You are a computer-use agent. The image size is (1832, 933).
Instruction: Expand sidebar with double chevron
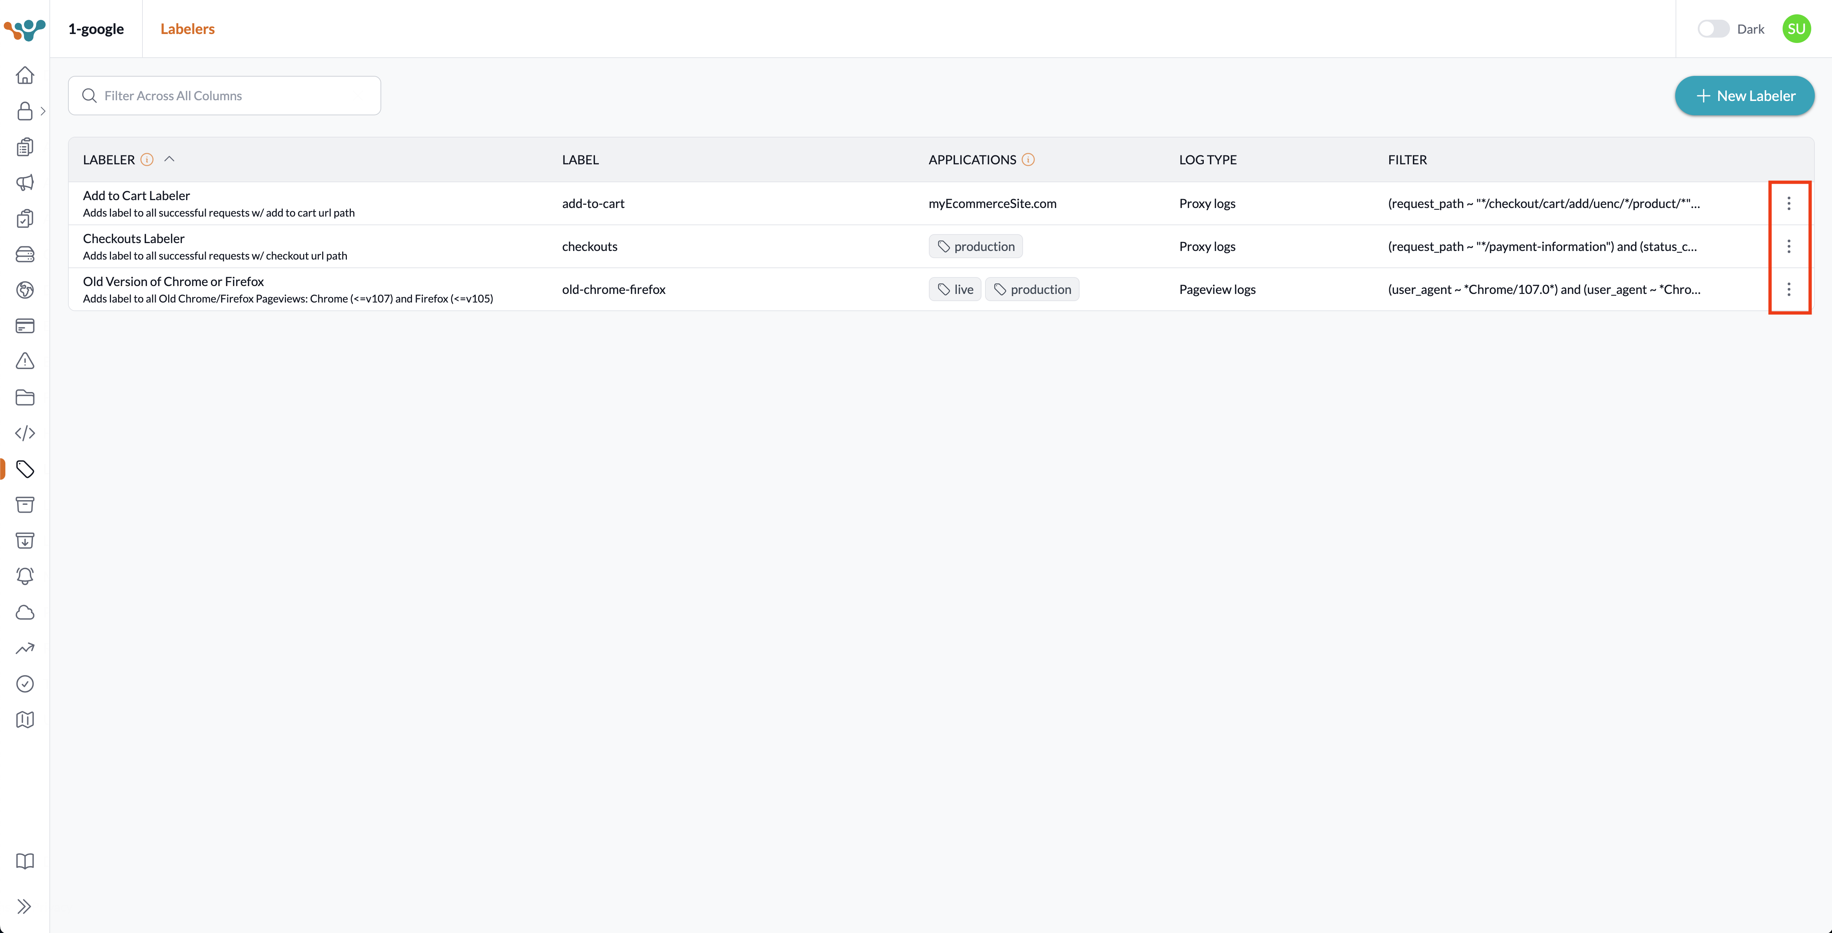25,906
